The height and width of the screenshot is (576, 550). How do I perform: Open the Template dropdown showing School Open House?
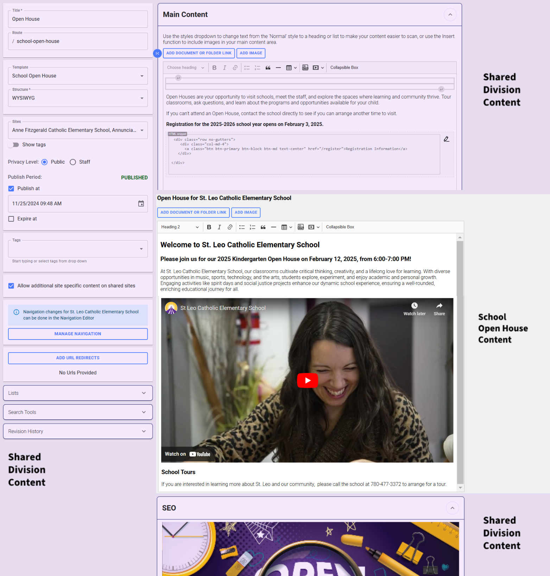(x=78, y=76)
